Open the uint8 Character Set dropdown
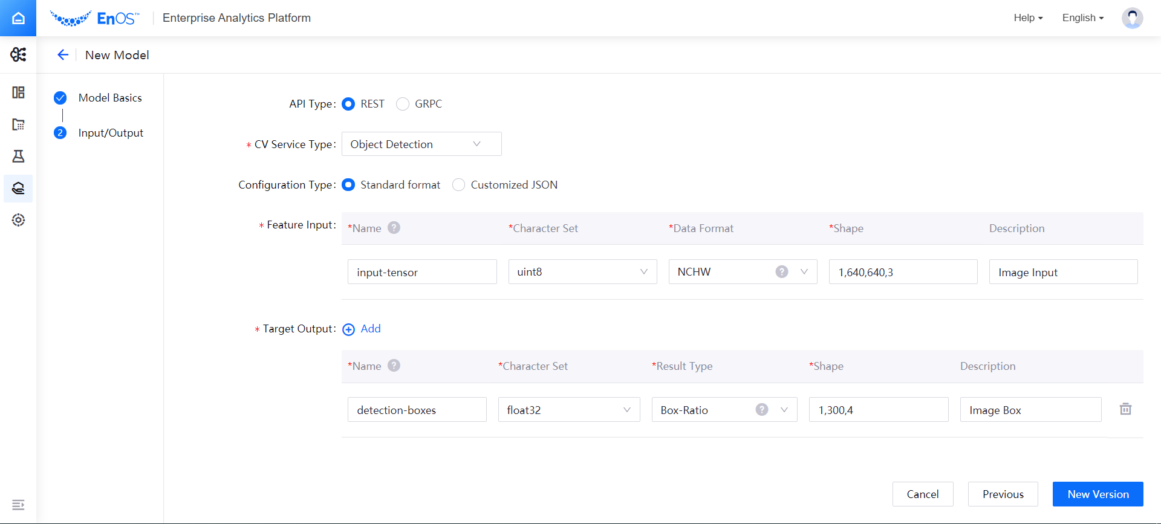The image size is (1161, 524). 582,272
